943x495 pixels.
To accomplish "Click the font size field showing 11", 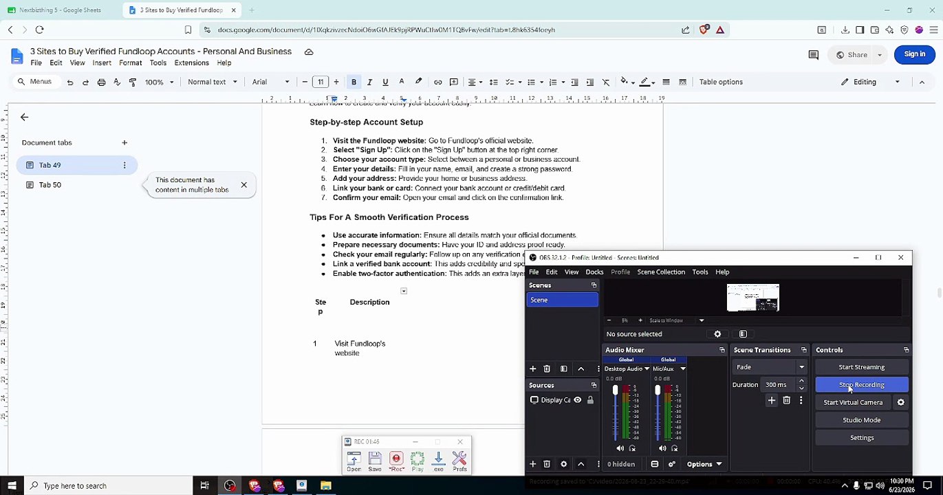I will coord(321,82).
